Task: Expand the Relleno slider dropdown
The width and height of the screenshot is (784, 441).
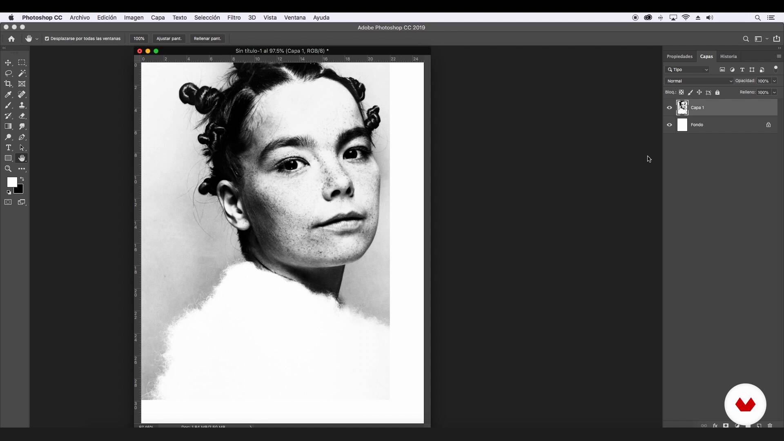Action: point(775,92)
